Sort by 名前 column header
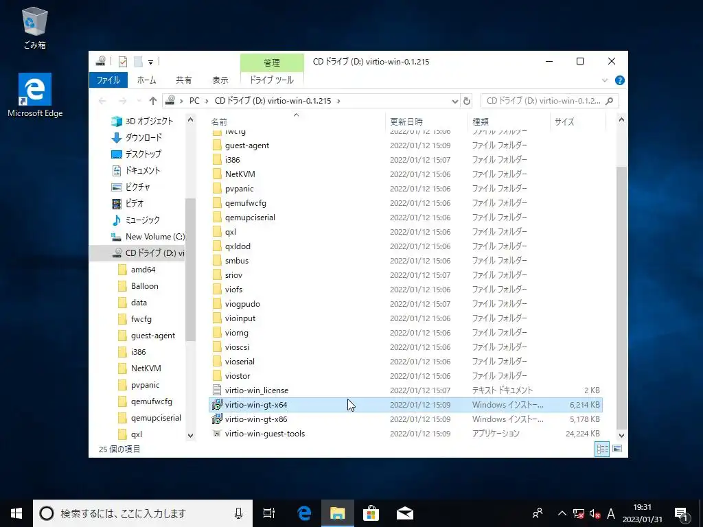703x527 pixels. tap(296, 121)
